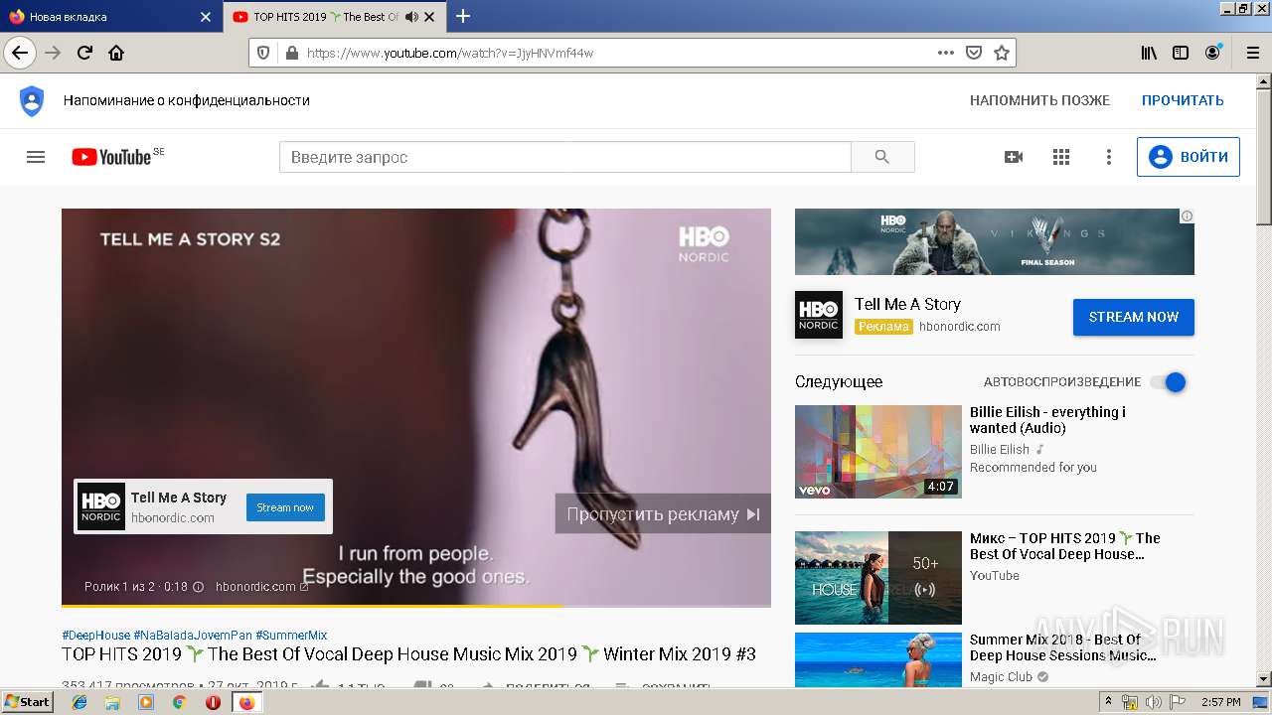
Task: Select the TOP HITS 2019 tab
Action: 335,17
